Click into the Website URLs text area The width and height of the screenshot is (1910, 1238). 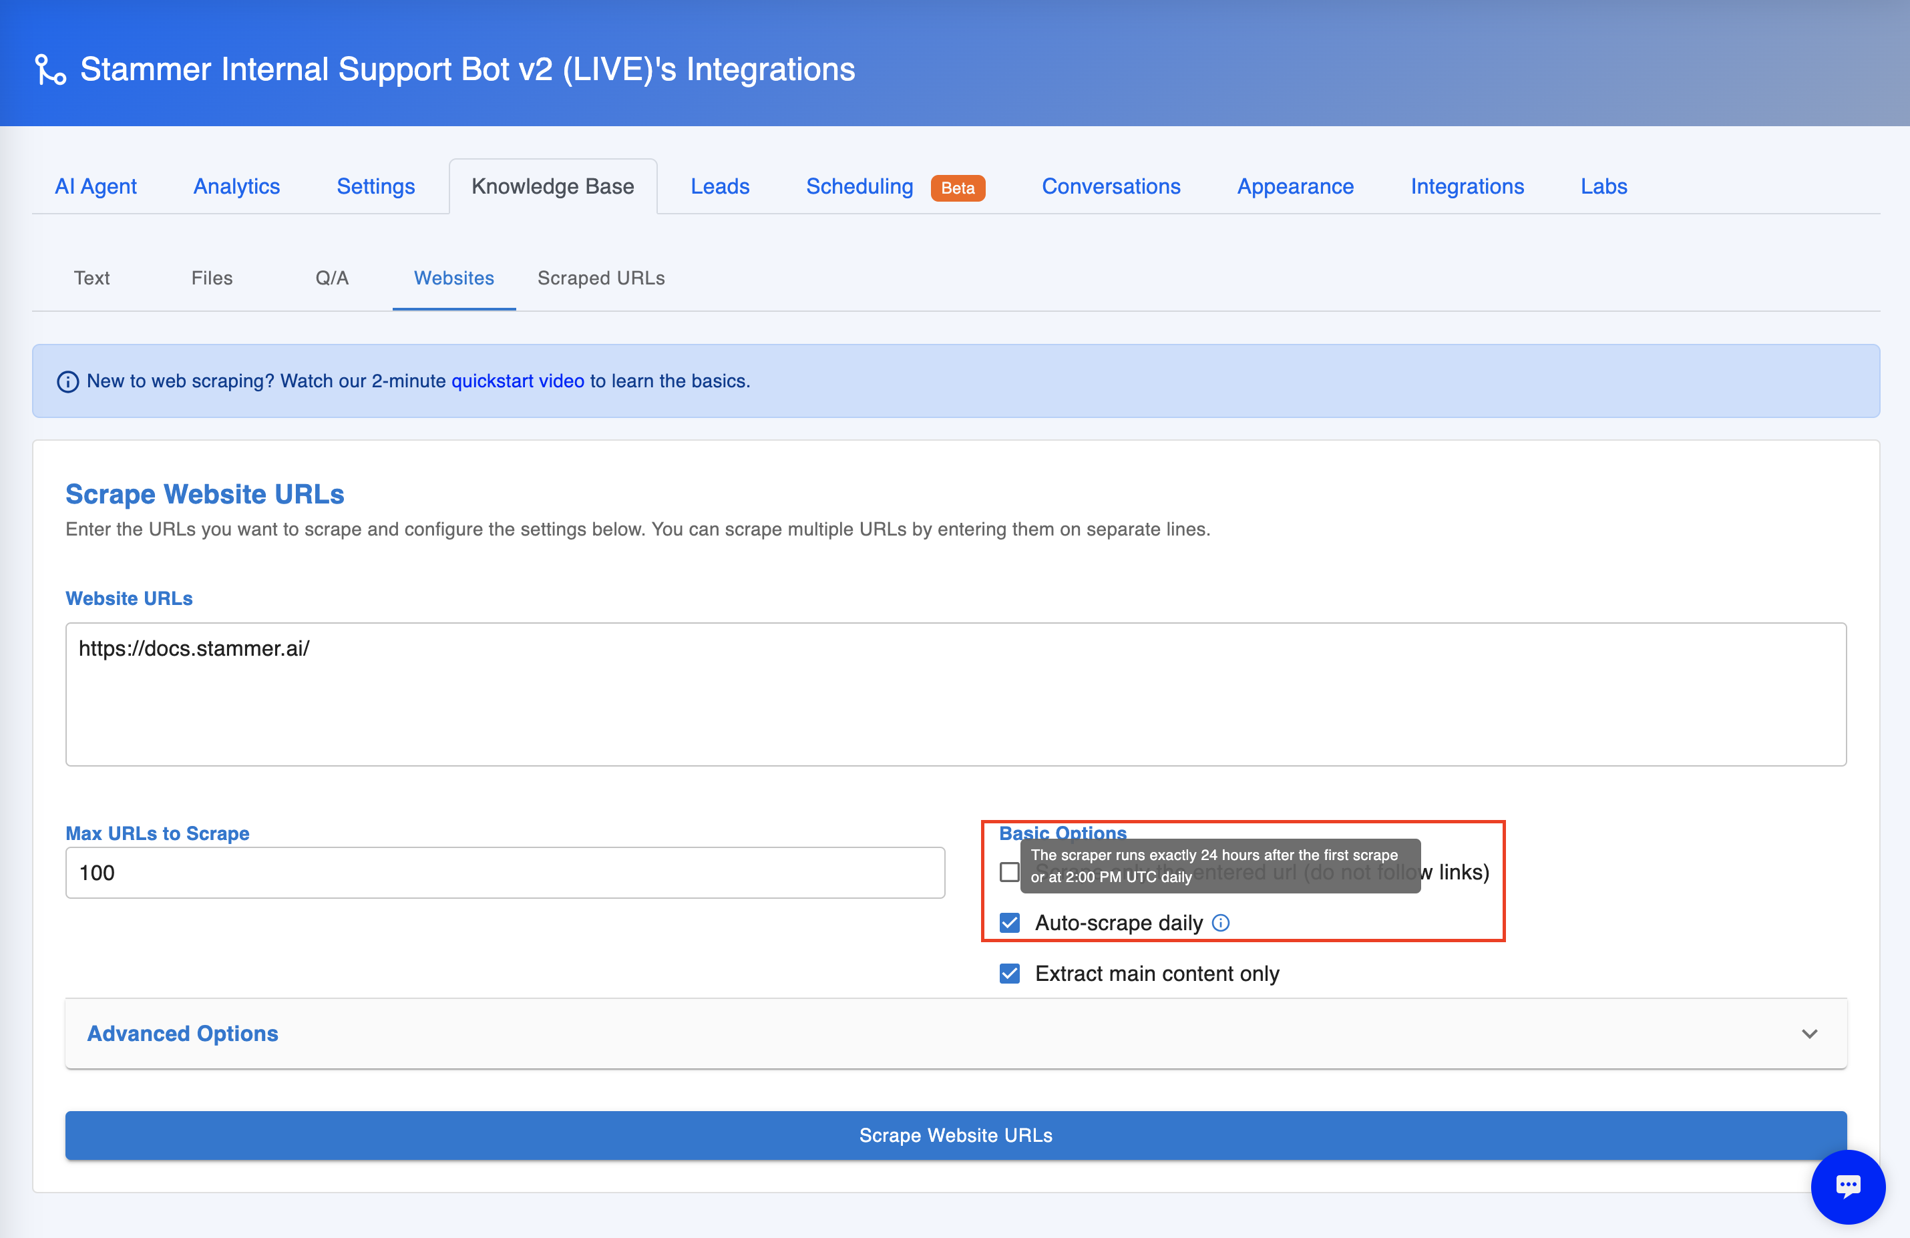coord(956,694)
